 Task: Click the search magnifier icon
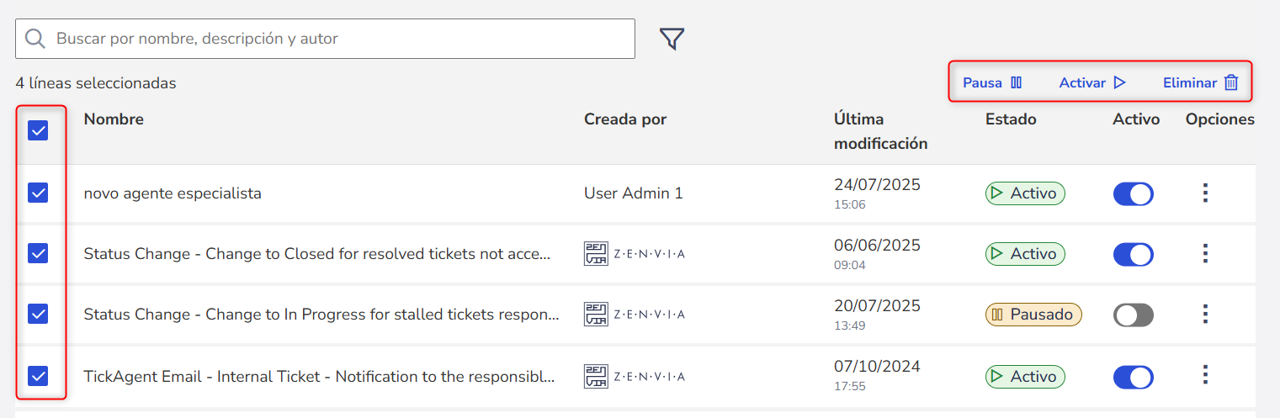(x=35, y=39)
